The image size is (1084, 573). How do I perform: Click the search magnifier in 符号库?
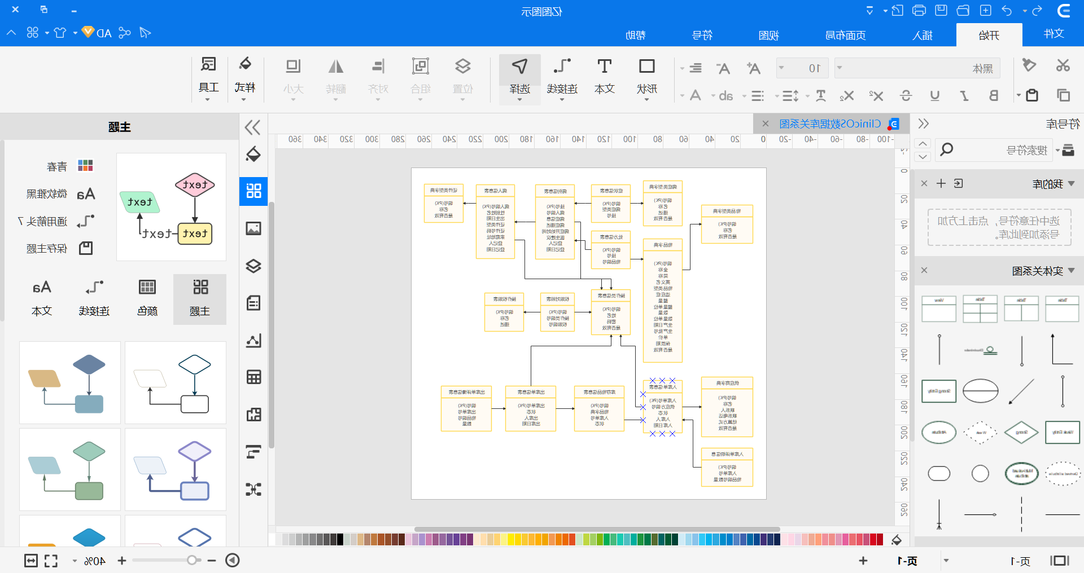tap(946, 149)
